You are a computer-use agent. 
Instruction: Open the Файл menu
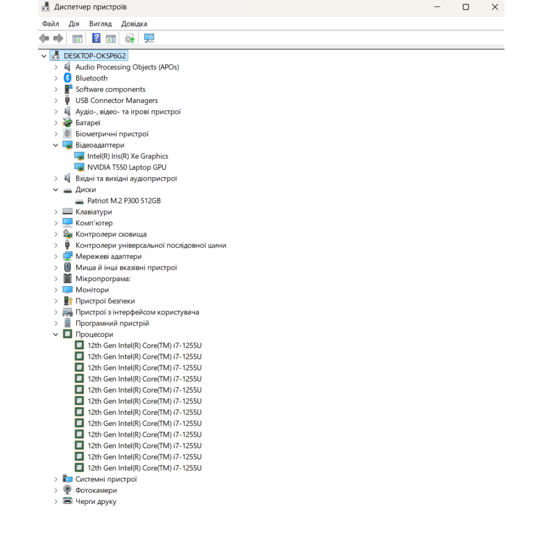tap(50, 24)
